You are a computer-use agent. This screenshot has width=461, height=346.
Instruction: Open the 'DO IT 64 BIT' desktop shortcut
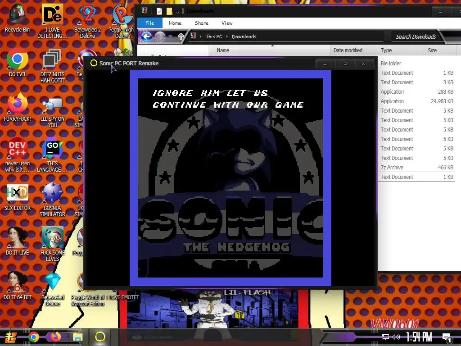(x=18, y=286)
